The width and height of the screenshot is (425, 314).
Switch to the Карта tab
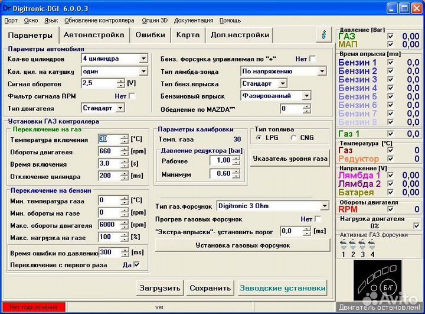pos(188,35)
